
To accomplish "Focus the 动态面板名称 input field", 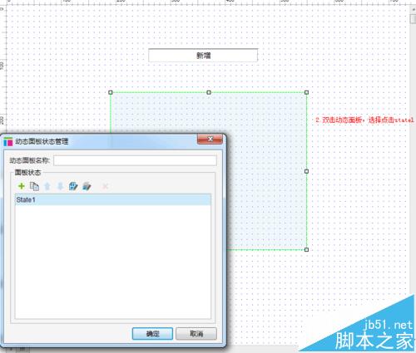I will [135, 160].
